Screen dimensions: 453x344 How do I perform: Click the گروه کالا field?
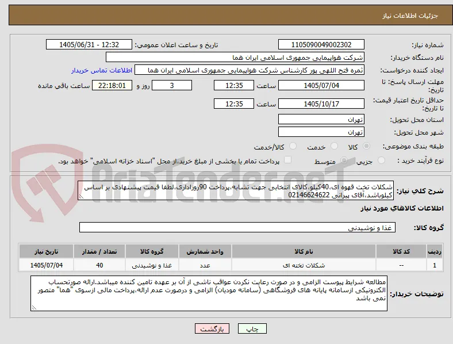(237, 227)
